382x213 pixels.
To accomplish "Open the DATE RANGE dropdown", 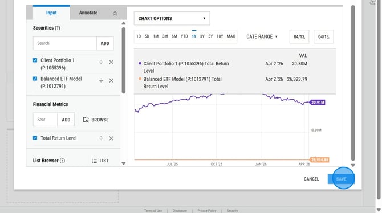I will tap(262, 36).
